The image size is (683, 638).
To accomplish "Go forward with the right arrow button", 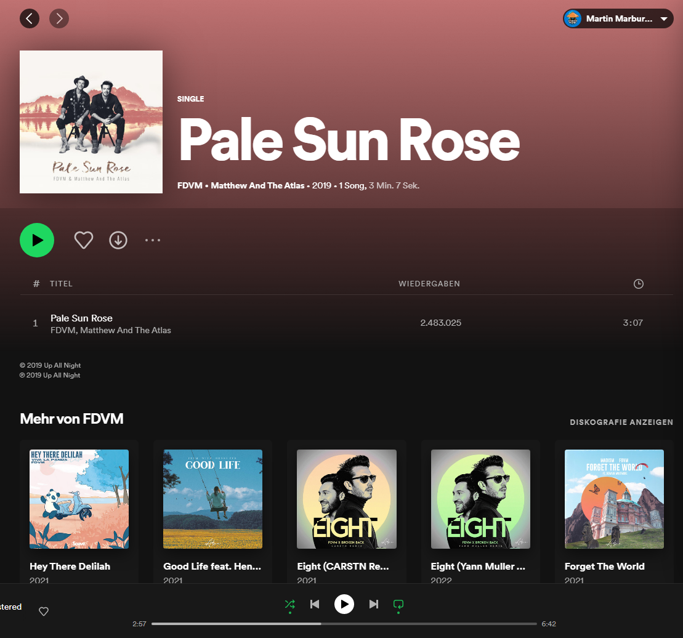I will tap(59, 18).
